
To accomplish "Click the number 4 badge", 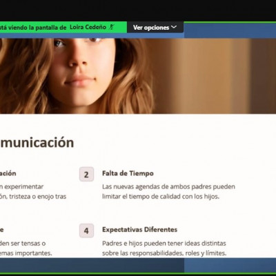I will (x=86, y=230).
